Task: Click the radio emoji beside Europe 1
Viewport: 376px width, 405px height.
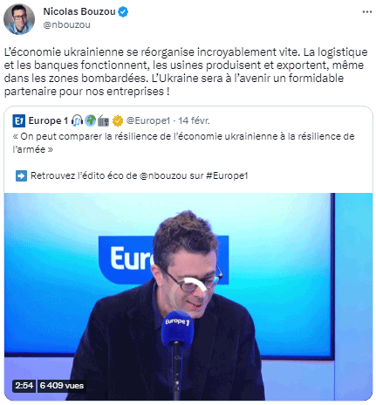Action: (x=103, y=120)
